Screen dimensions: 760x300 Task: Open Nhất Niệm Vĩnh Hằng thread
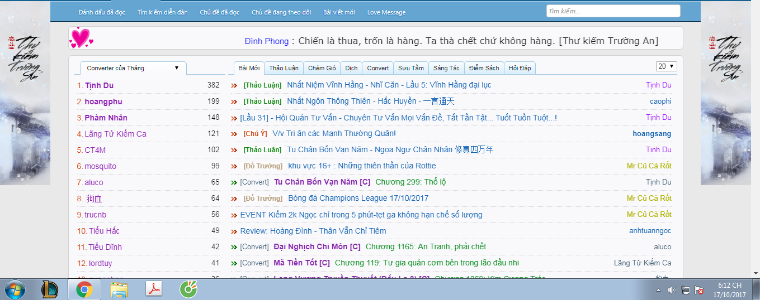389,85
